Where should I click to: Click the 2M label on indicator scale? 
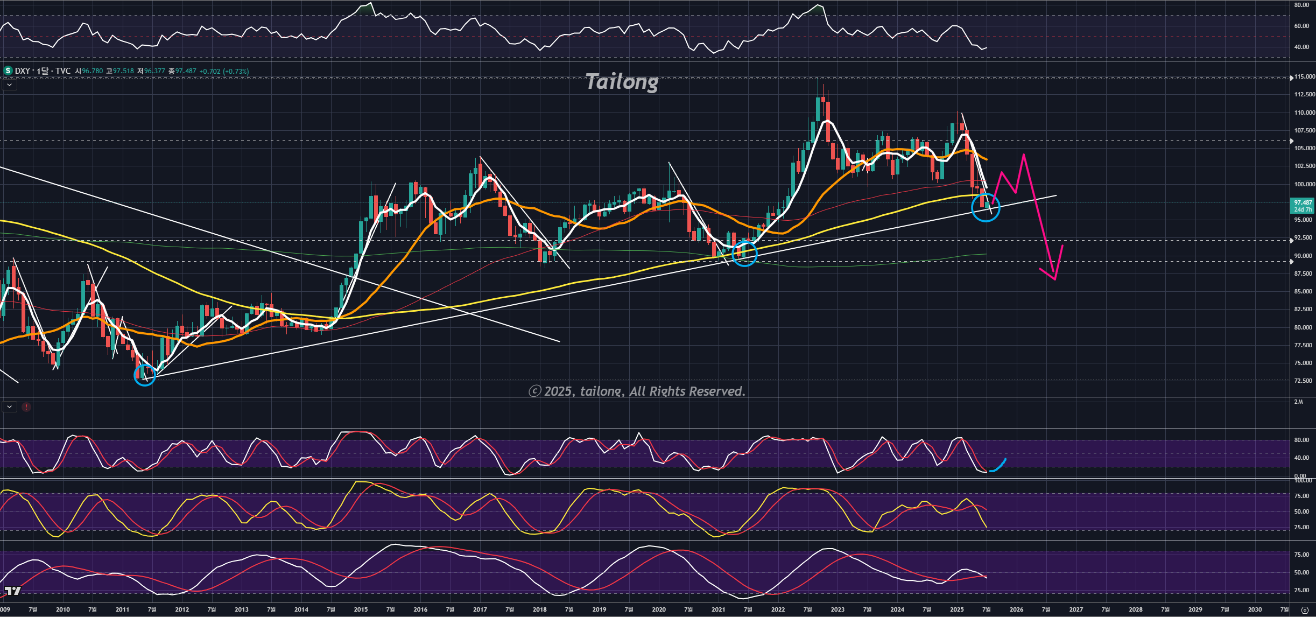[x=1298, y=402]
